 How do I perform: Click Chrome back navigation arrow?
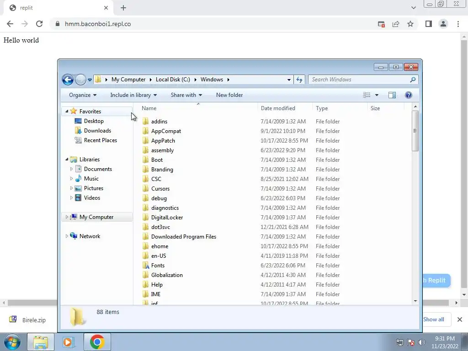coord(10,24)
